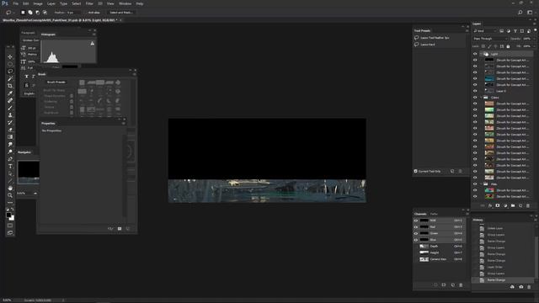Select the Crop tool
The image size is (539, 303).
coord(10,86)
